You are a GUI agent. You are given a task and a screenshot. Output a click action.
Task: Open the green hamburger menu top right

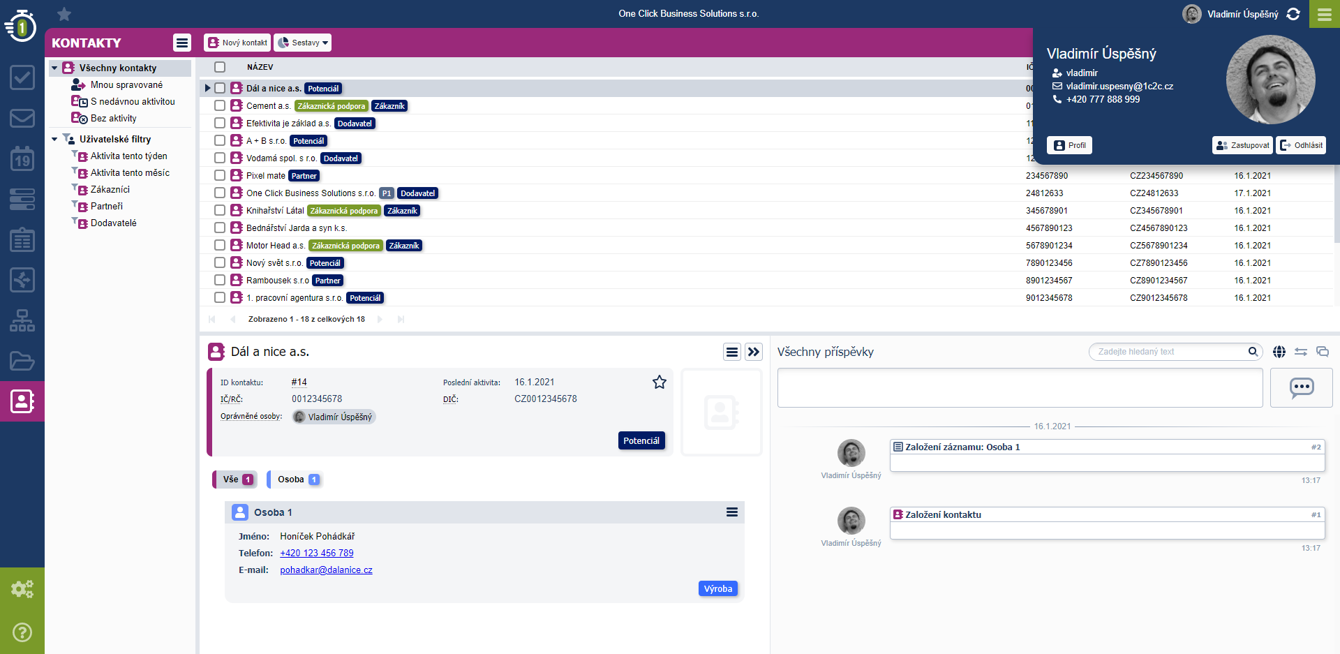pos(1325,14)
